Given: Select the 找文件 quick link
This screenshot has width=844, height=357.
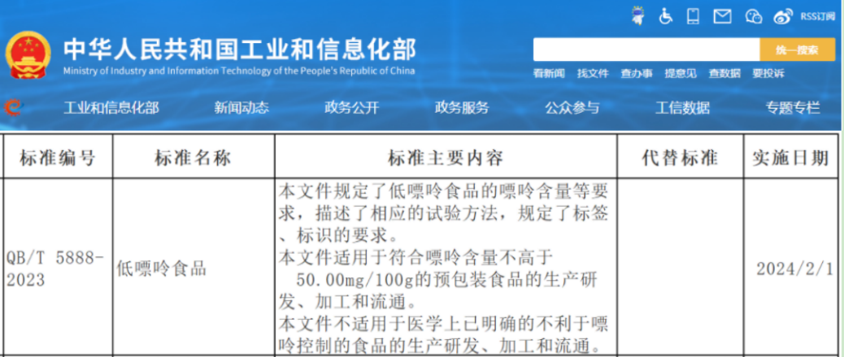Looking at the screenshot, I should [x=593, y=73].
